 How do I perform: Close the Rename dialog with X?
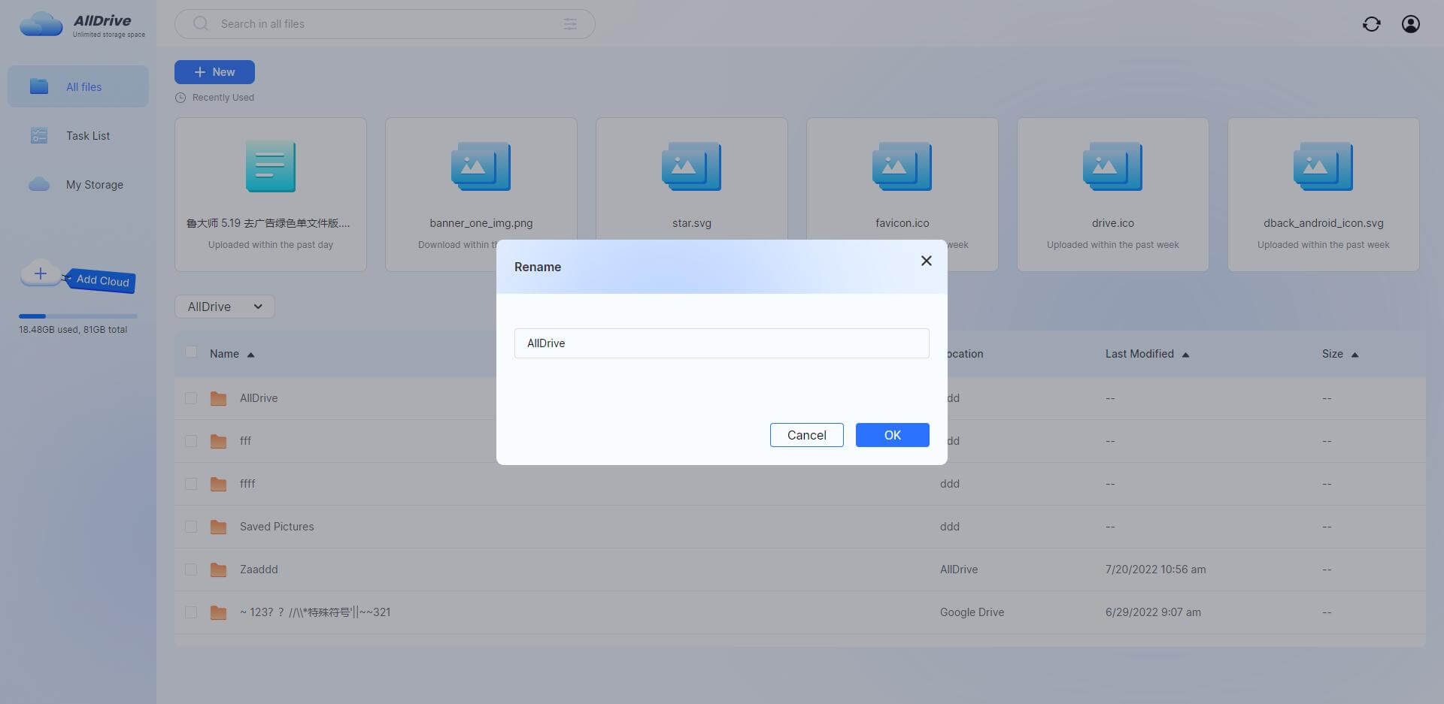click(927, 261)
